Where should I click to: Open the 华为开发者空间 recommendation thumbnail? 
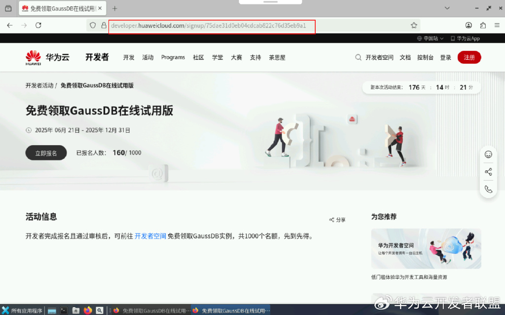pyautogui.click(x=426, y=248)
